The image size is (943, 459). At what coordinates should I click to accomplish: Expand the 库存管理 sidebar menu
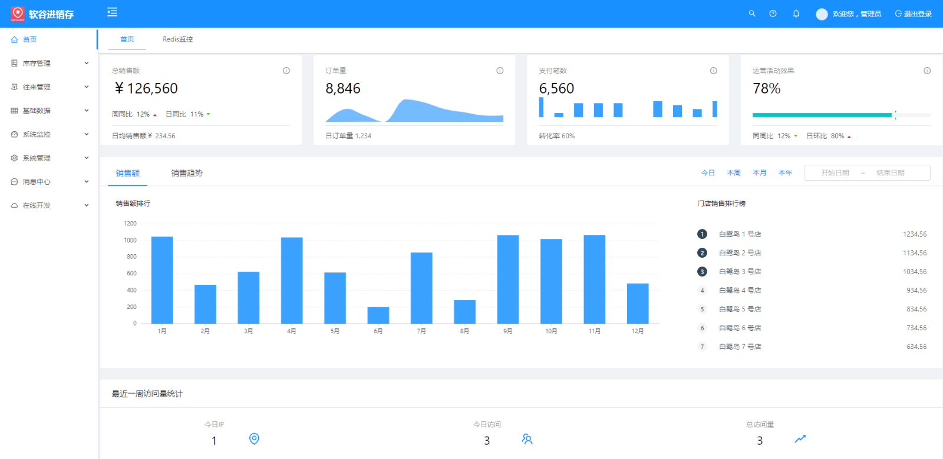[x=50, y=64]
